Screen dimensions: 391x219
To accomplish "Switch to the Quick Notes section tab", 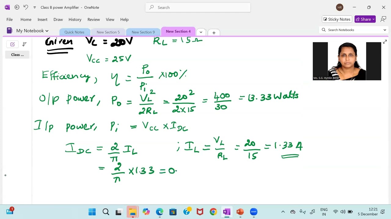I will [74, 32].
